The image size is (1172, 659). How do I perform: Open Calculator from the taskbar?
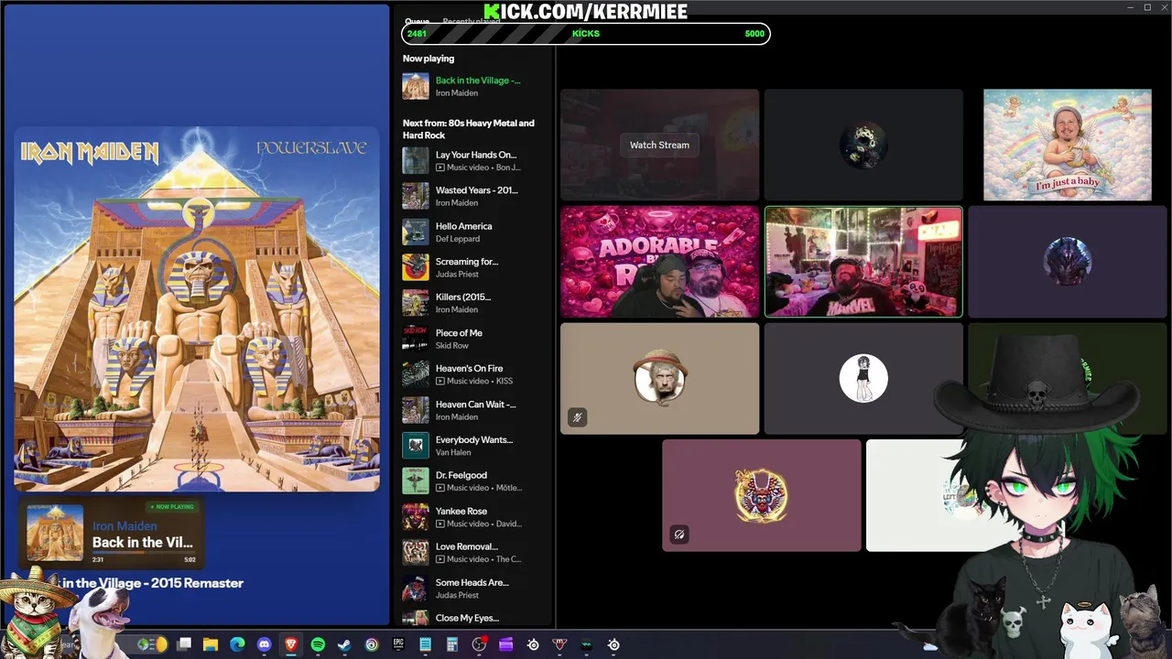tap(452, 644)
